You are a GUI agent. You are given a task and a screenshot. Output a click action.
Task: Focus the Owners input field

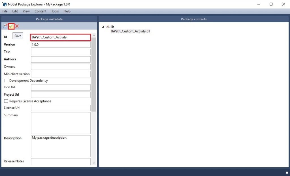pyautogui.click(x=61, y=67)
